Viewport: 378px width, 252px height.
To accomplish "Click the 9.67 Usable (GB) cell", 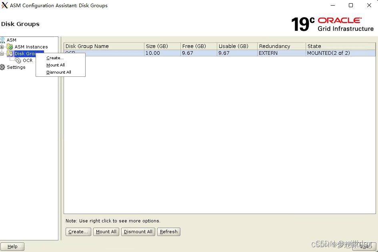I will click(237, 53).
